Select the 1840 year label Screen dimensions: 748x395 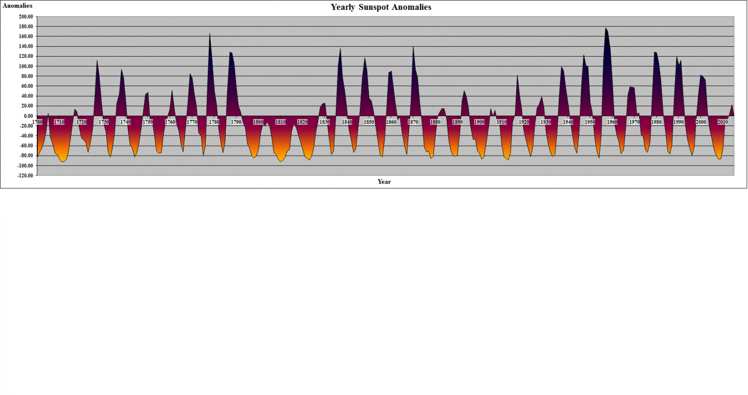(347, 122)
